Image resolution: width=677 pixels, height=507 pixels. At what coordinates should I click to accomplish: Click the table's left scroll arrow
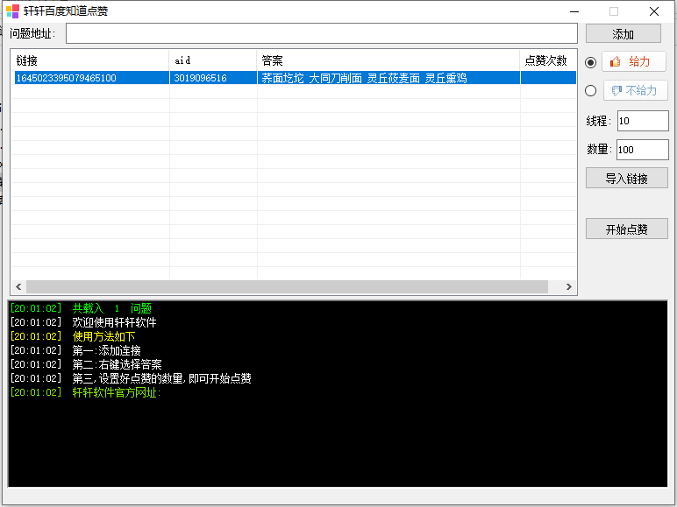(x=18, y=286)
